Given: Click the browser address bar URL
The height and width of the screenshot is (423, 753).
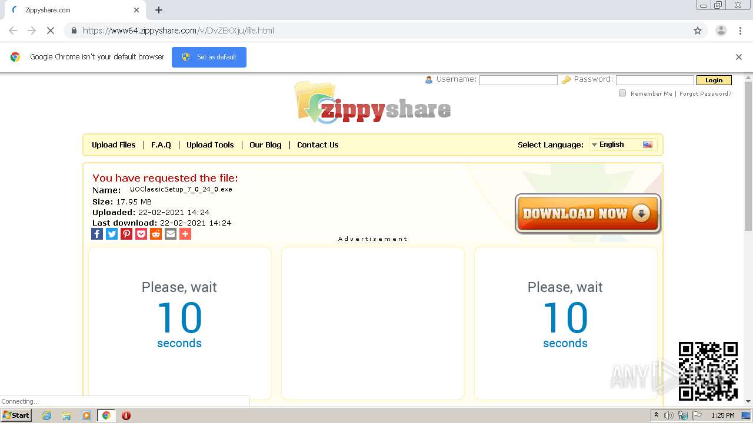Looking at the screenshot, I should tap(178, 31).
